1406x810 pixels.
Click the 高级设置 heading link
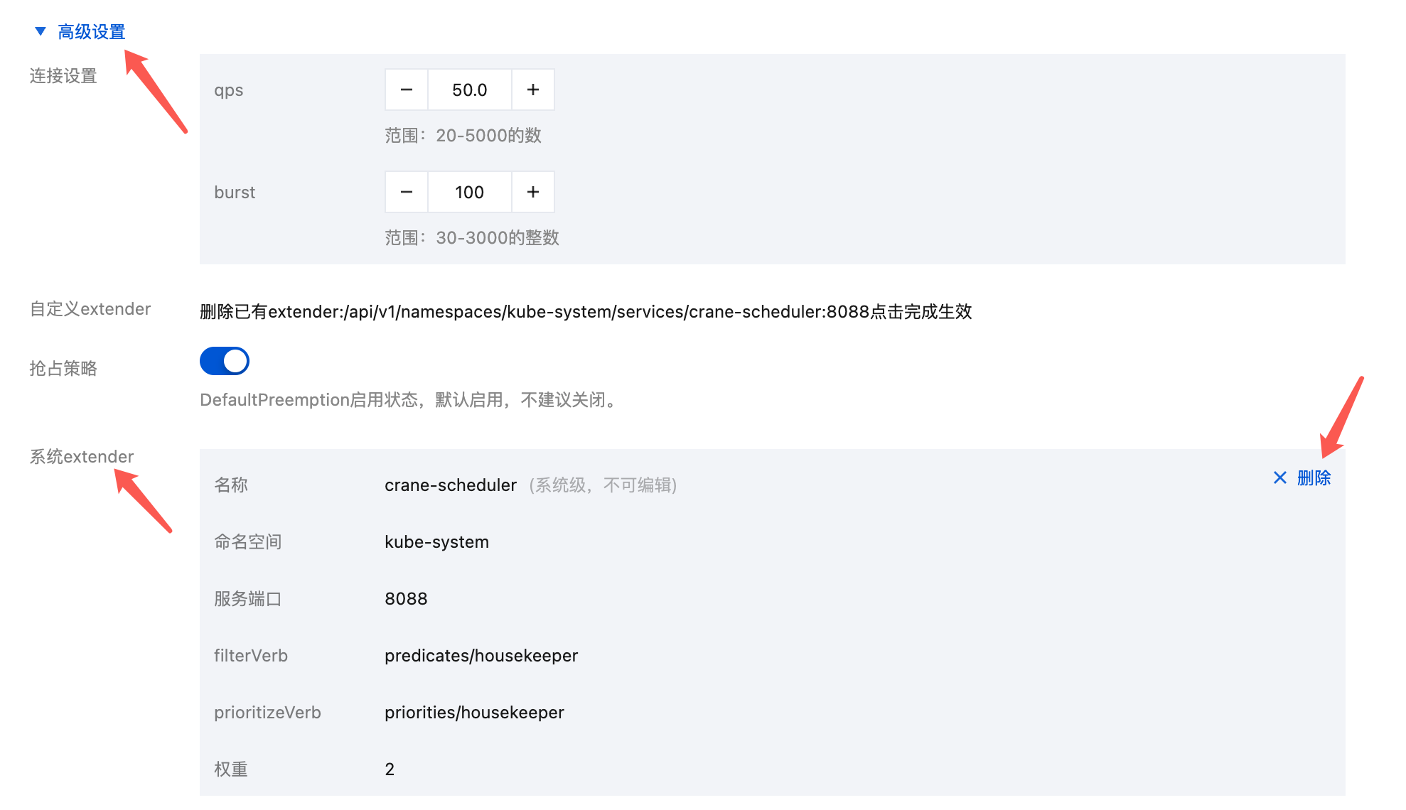[x=92, y=32]
